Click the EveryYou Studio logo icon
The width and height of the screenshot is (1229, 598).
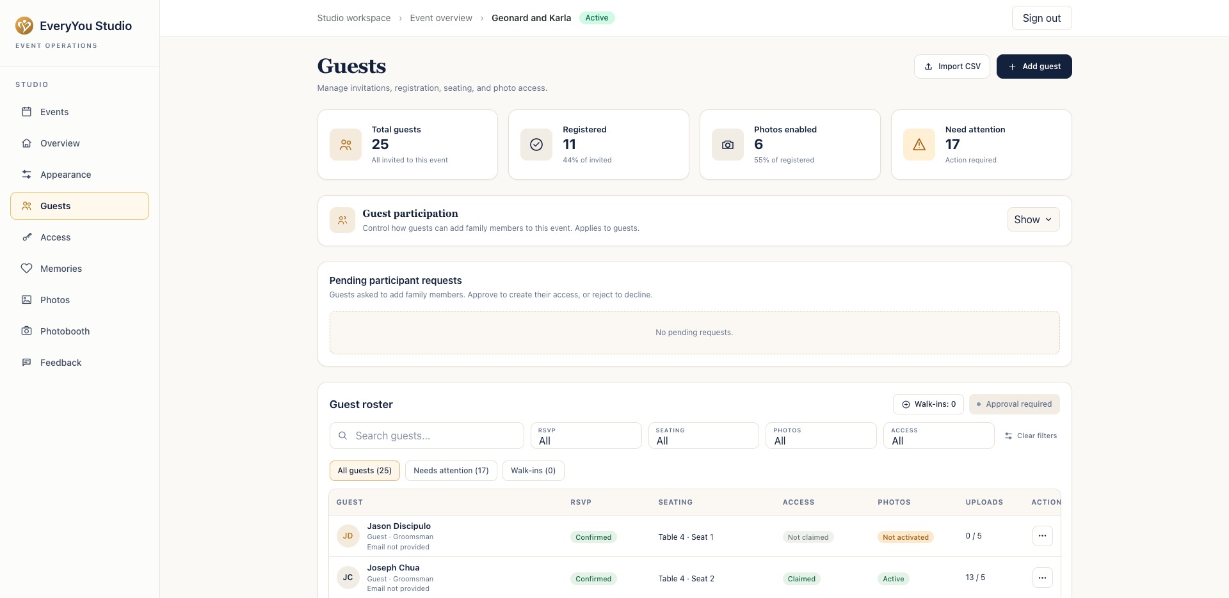[24, 26]
